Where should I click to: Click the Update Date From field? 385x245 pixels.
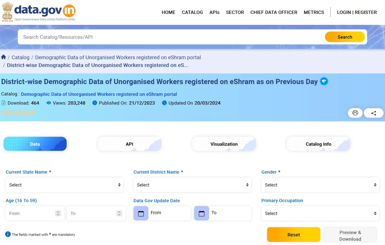[169, 213]
